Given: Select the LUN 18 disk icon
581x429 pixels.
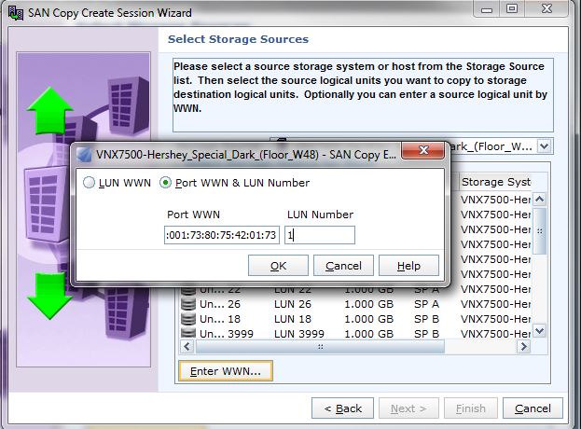Looking at the screenshot, I should tap(187, 319).
